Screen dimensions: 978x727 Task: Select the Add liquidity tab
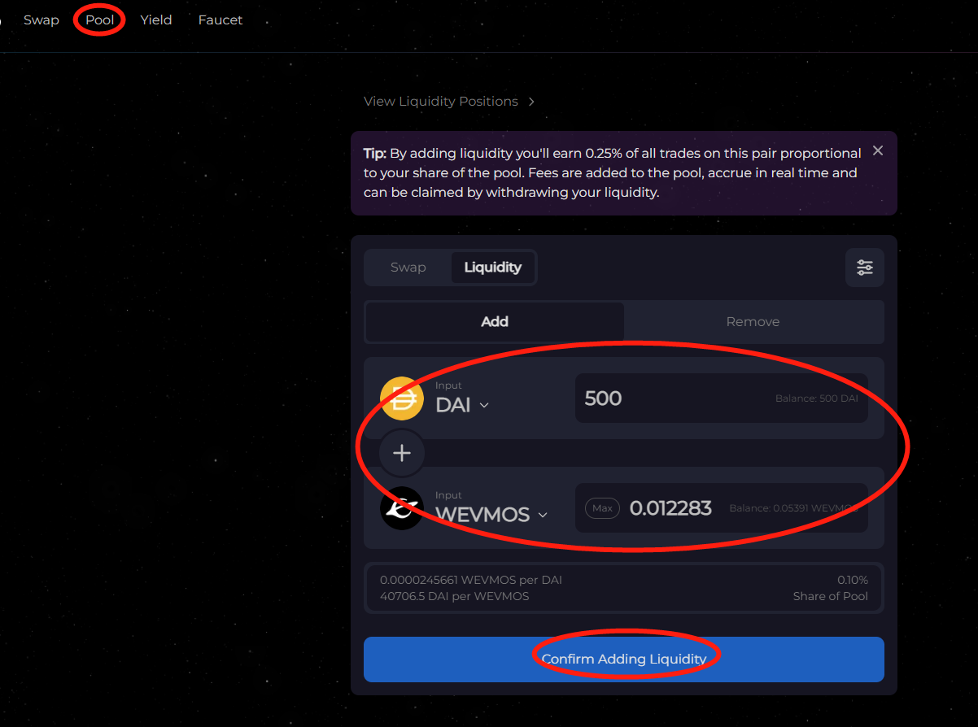[495, 322]
